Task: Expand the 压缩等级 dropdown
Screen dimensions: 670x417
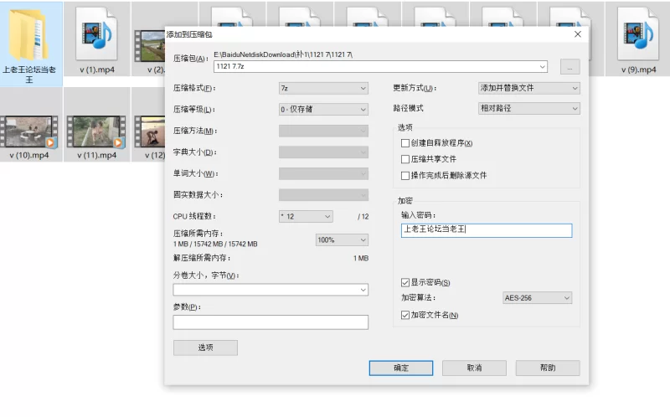Action: 323,109
